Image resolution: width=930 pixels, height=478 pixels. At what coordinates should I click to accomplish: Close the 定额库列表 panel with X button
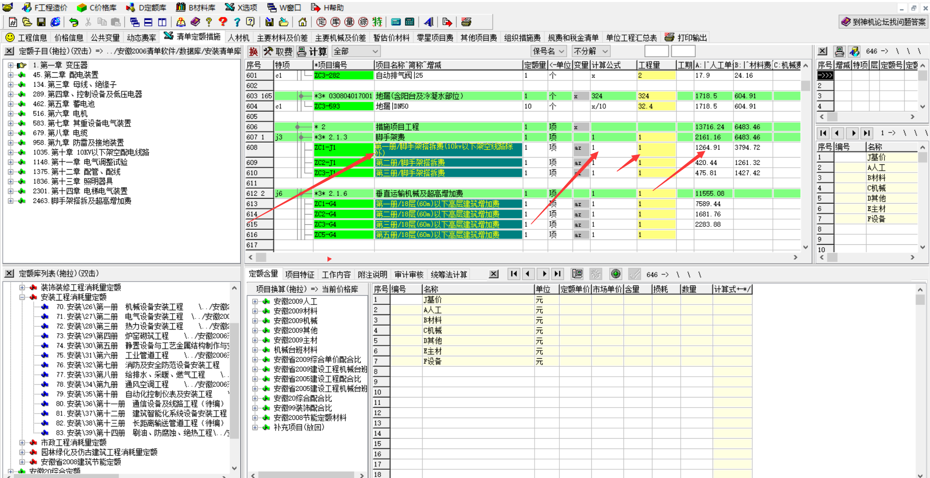click(9, 274)
